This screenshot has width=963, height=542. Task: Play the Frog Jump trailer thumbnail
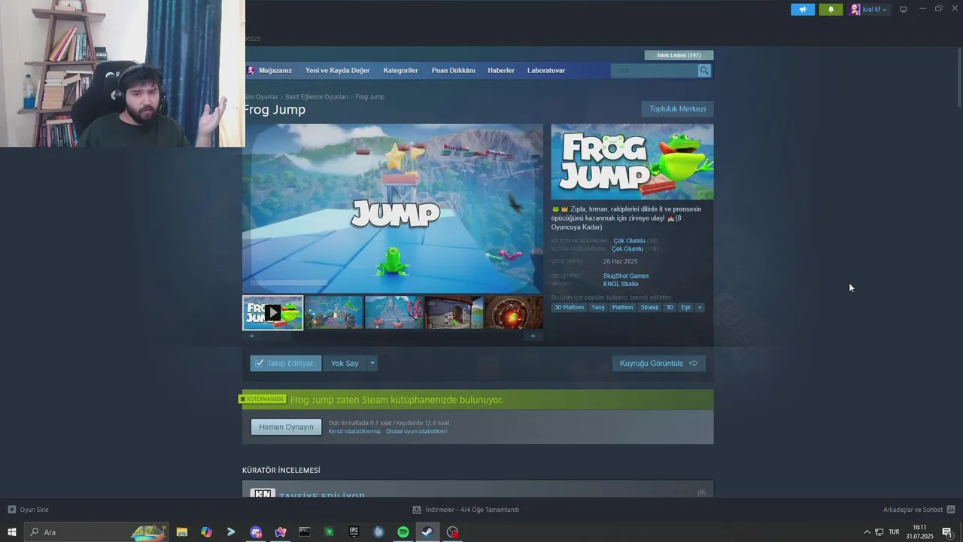(272, 312)
